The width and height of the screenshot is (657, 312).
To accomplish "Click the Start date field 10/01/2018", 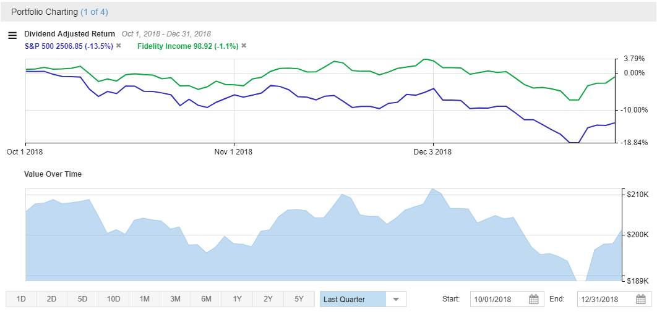I will pyautogui.click(x=499, y=300).
